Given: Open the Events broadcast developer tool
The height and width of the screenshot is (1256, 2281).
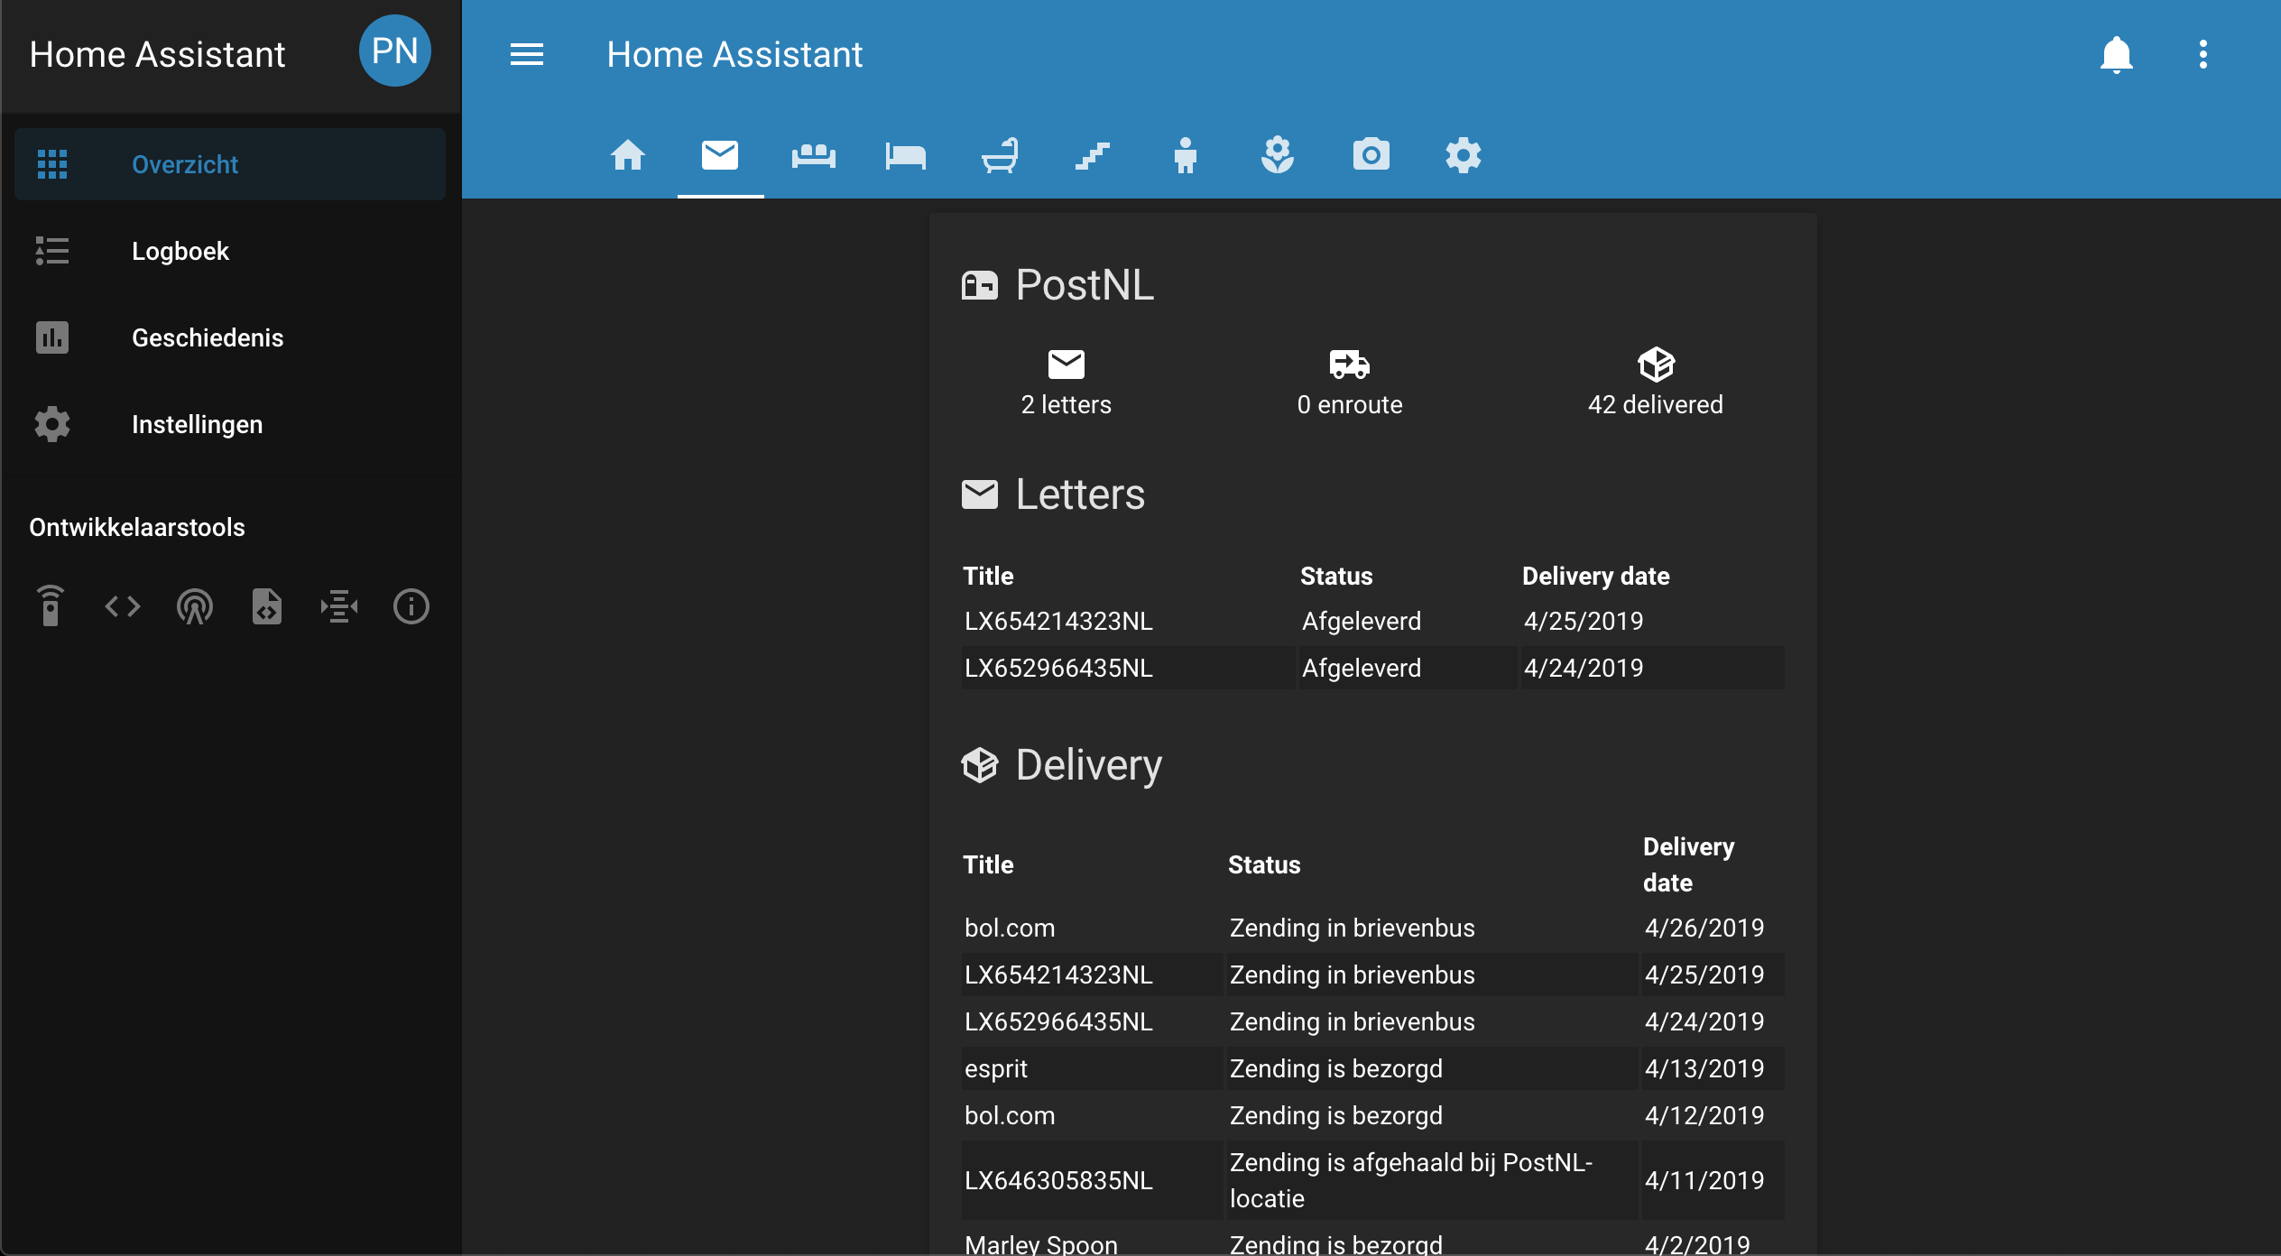Looking at the screenshot, I should pos(195,606).
